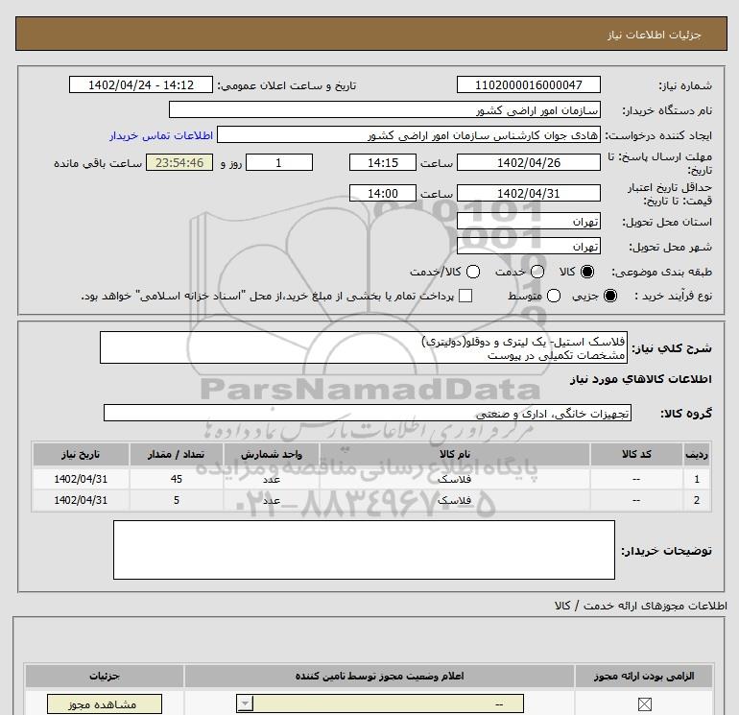Viewport: 739px width, 715px height.
Task: Click the اعلام وضعیت مجوز توسط تامین کننده header
Action: click(x=379, y=676)
